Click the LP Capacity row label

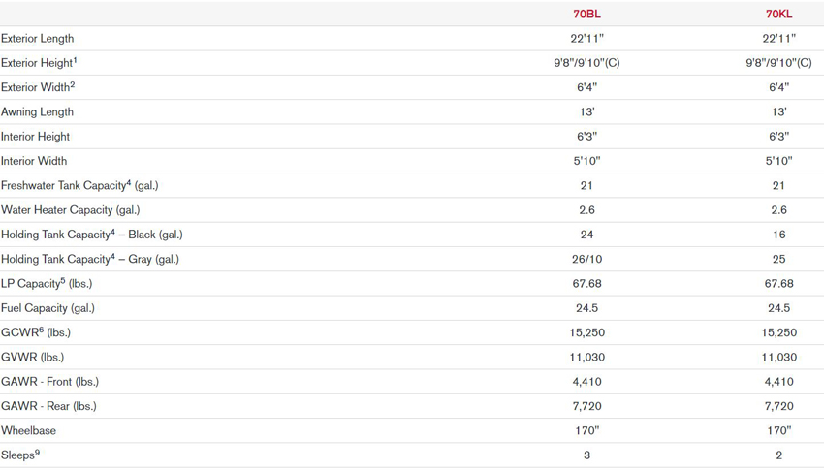(47, 284)
